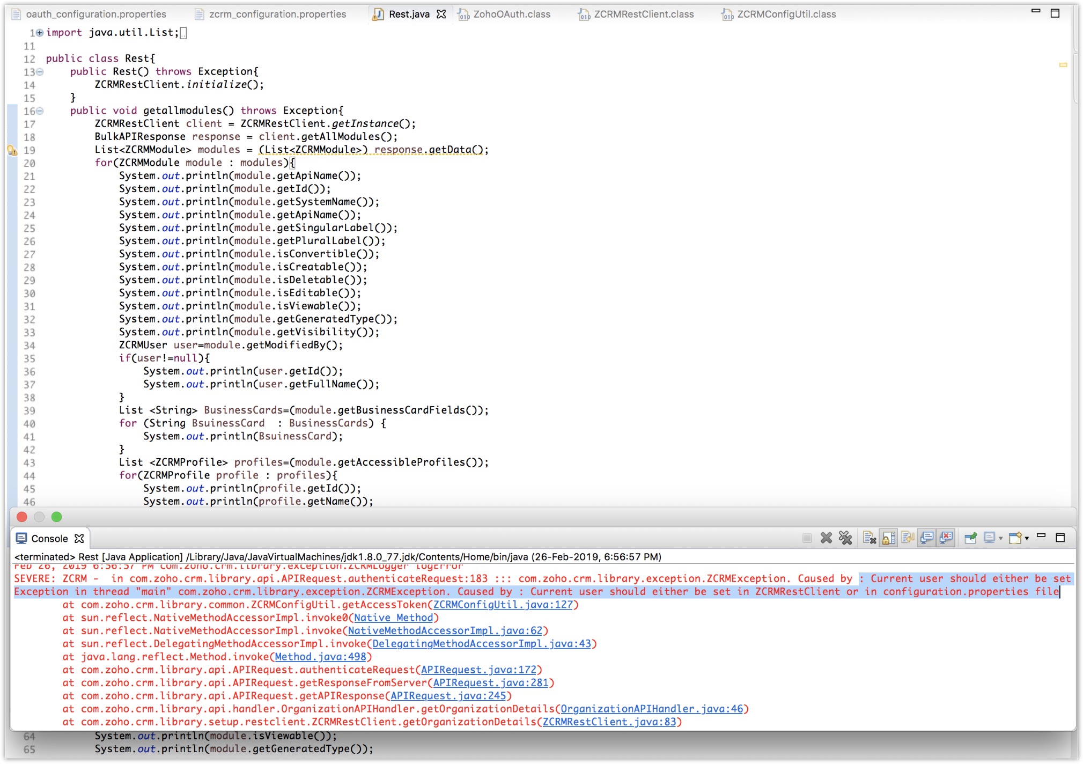Open the Native Method stack trace link
The image size is (1083, 764).
coord(393,618)
